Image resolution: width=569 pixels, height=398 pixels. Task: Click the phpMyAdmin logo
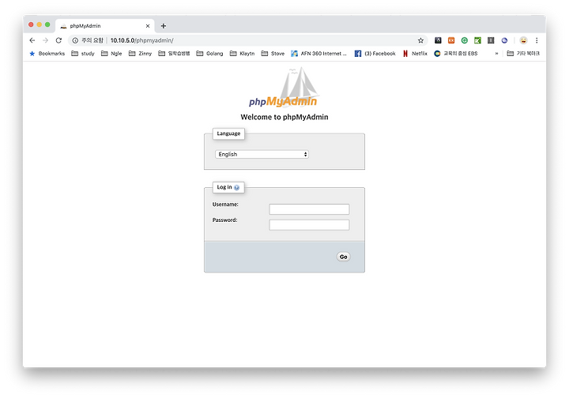click(x=284, y=88)
